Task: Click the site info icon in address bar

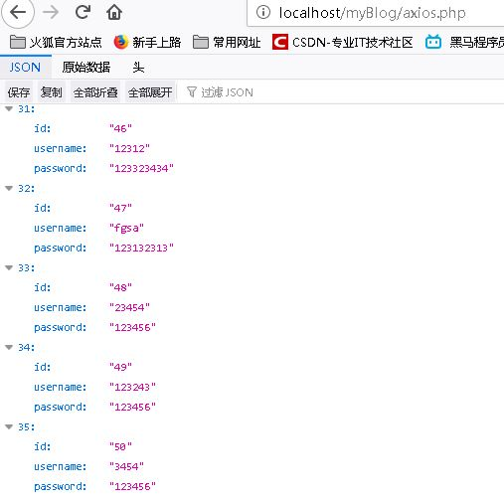Action: click(263, 13)
